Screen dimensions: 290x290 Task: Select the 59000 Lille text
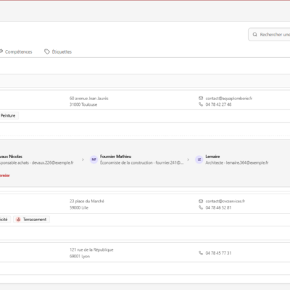point(79,207)
